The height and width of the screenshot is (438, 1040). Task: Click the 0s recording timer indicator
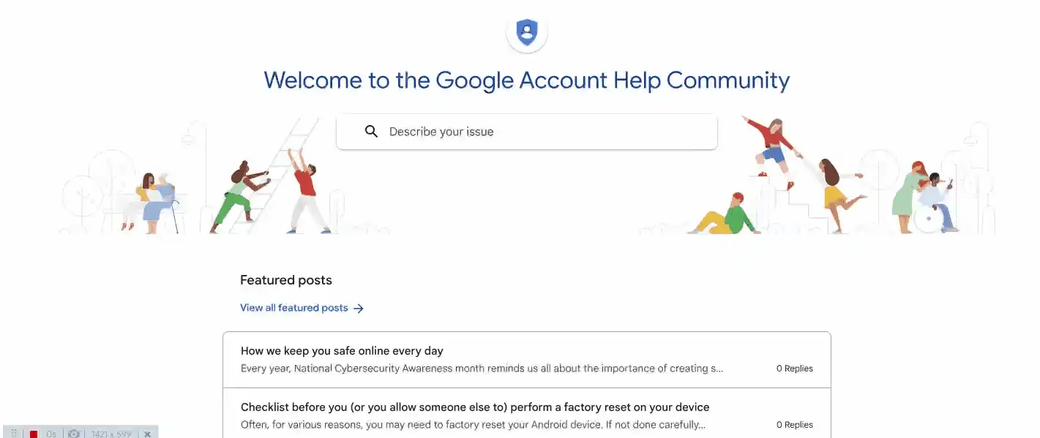pos(51,434)
